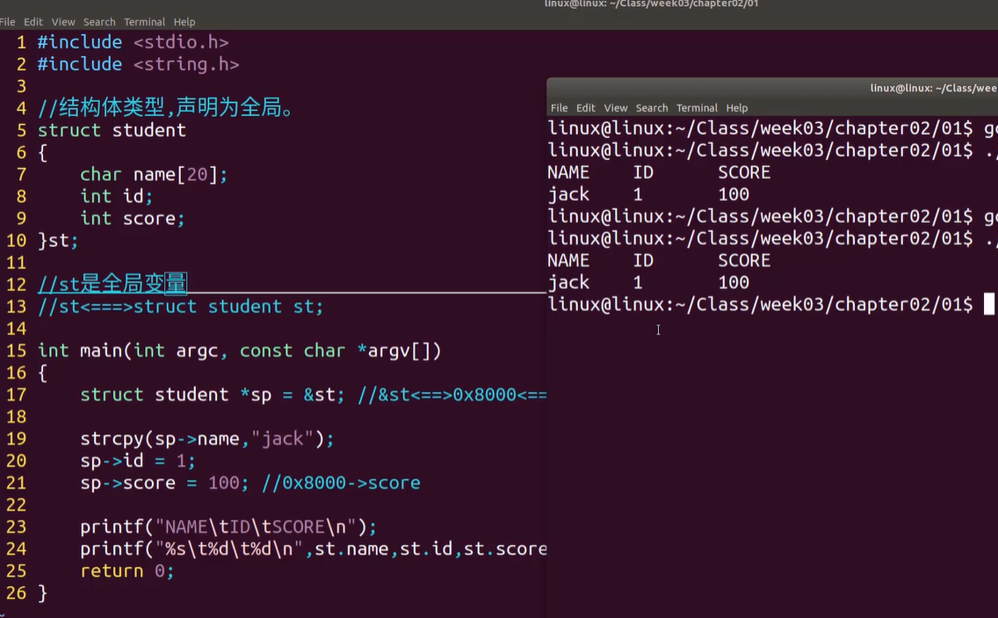Click the first 'NAME ID SCORE' output header
Viewport: 998px width, 618px height.
[x=659, y=172]
